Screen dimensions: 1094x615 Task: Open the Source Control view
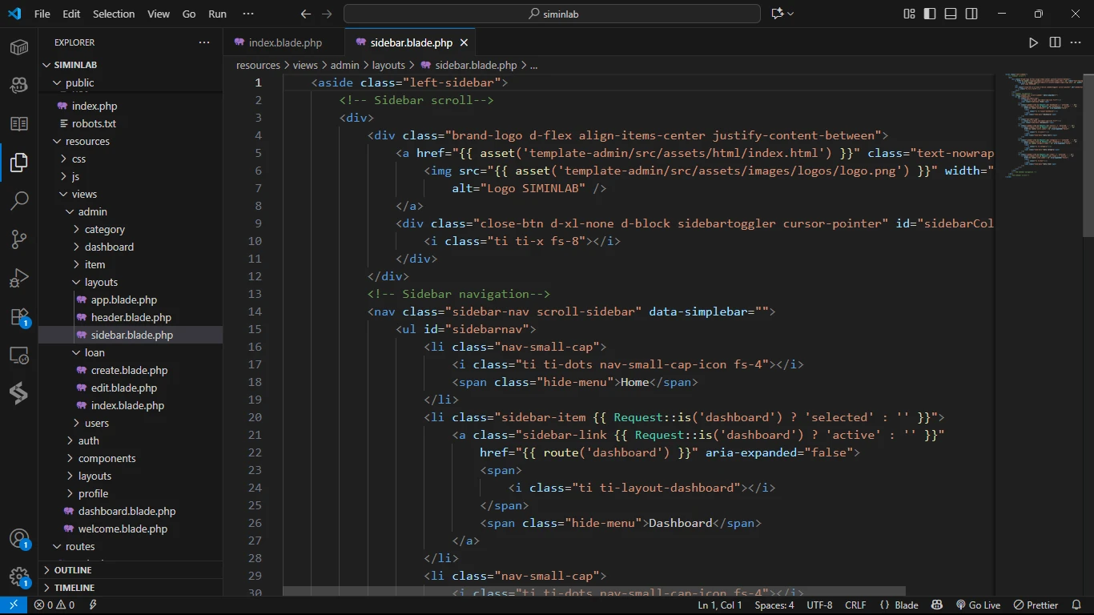(x=19, y=239)
